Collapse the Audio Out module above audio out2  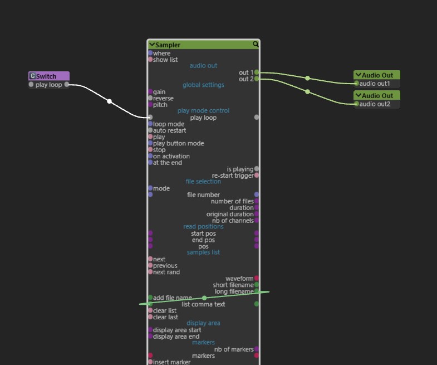click(x=359, y=96)
